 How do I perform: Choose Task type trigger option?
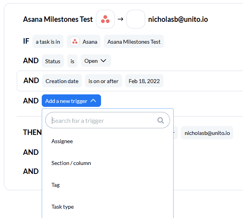click(63, 207)
